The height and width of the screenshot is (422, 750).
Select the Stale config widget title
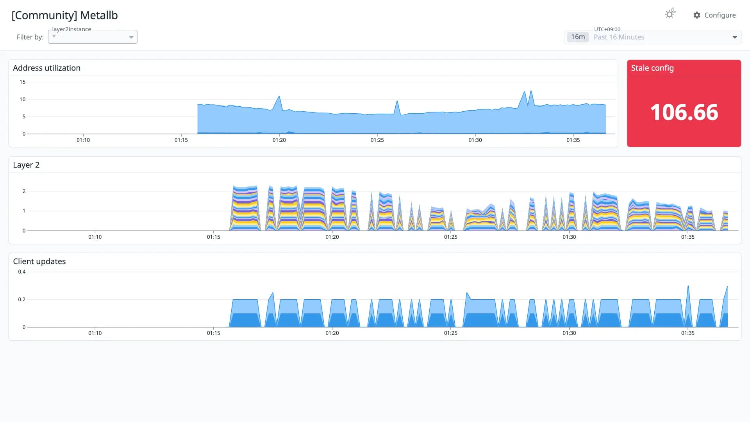click(x=652, y=68)
